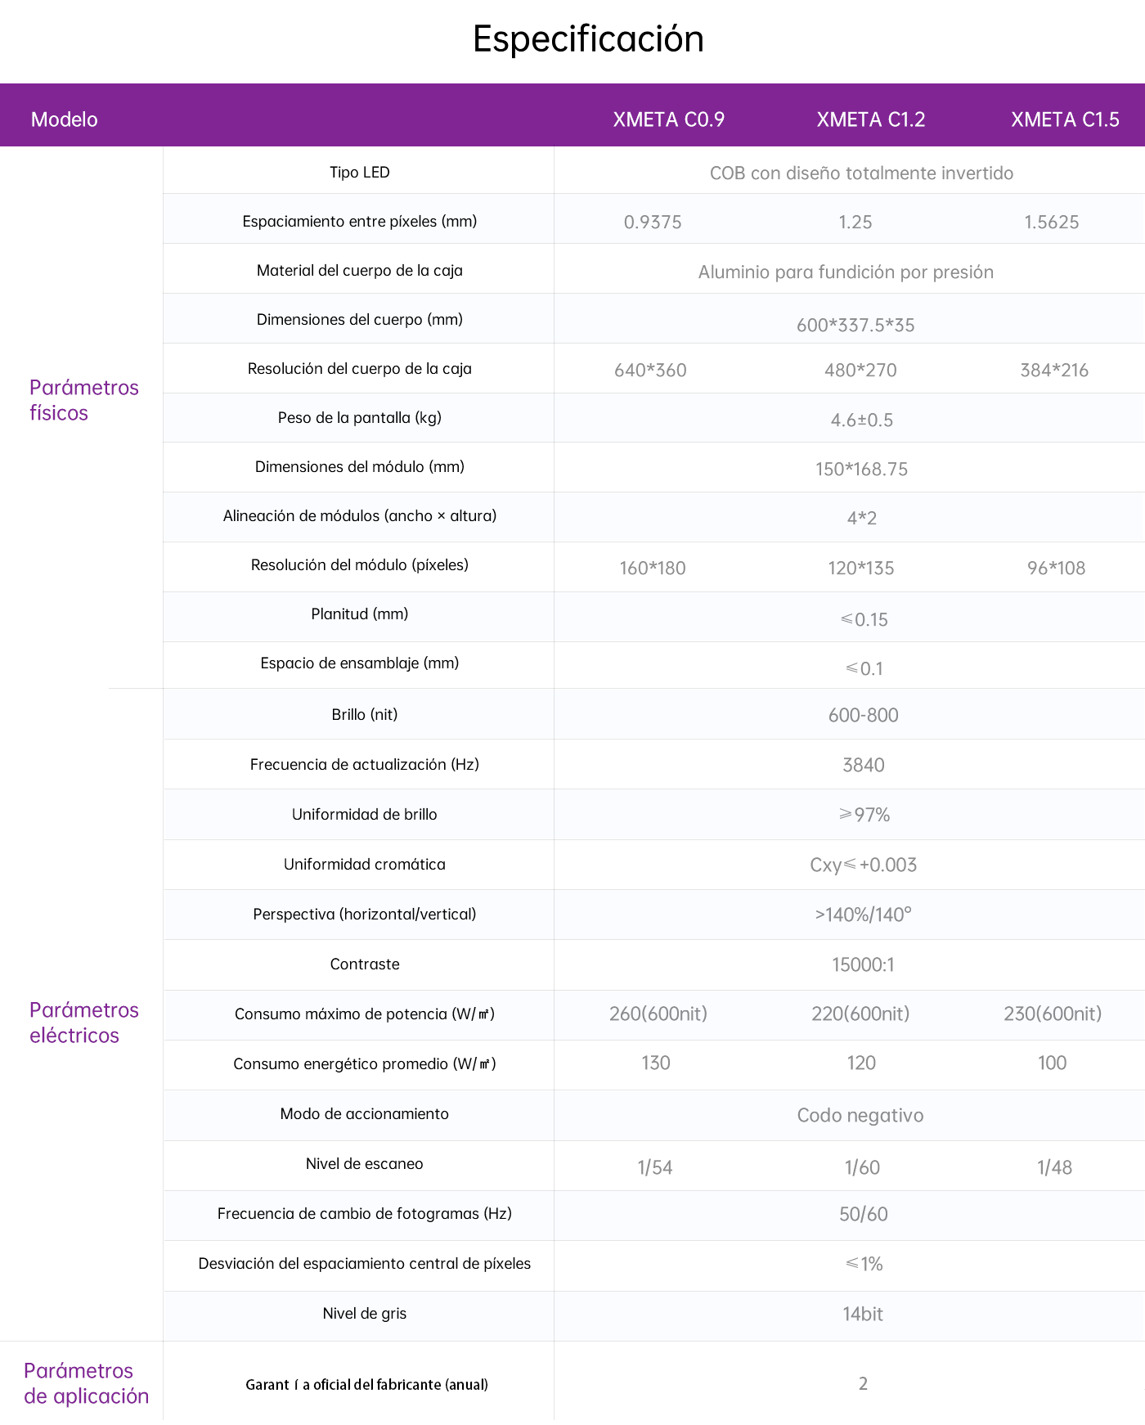The width and height of the screenshot is (1145, 1425).
Task: Click the Parámetros eléctricos section label
Action: 83,1023
